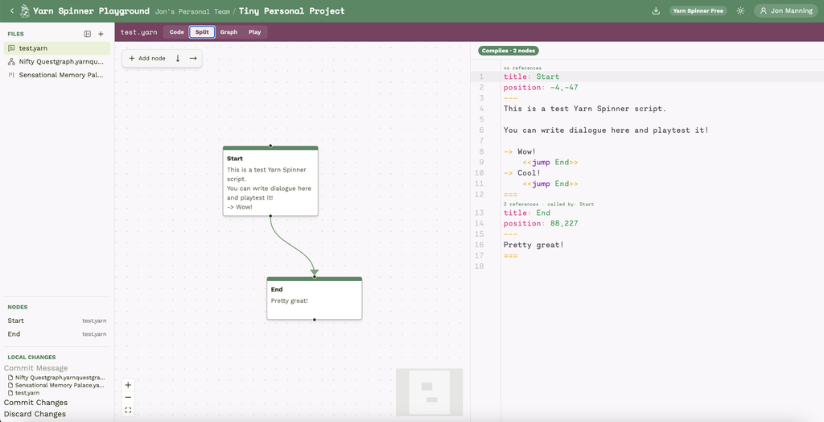This screenshot has width=824, height=422.
Task: Click Jon's Personal Team breadcrumb
Action: 192,11
